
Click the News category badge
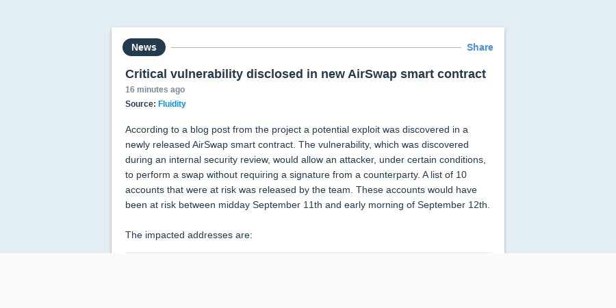(x=144, y=47)
